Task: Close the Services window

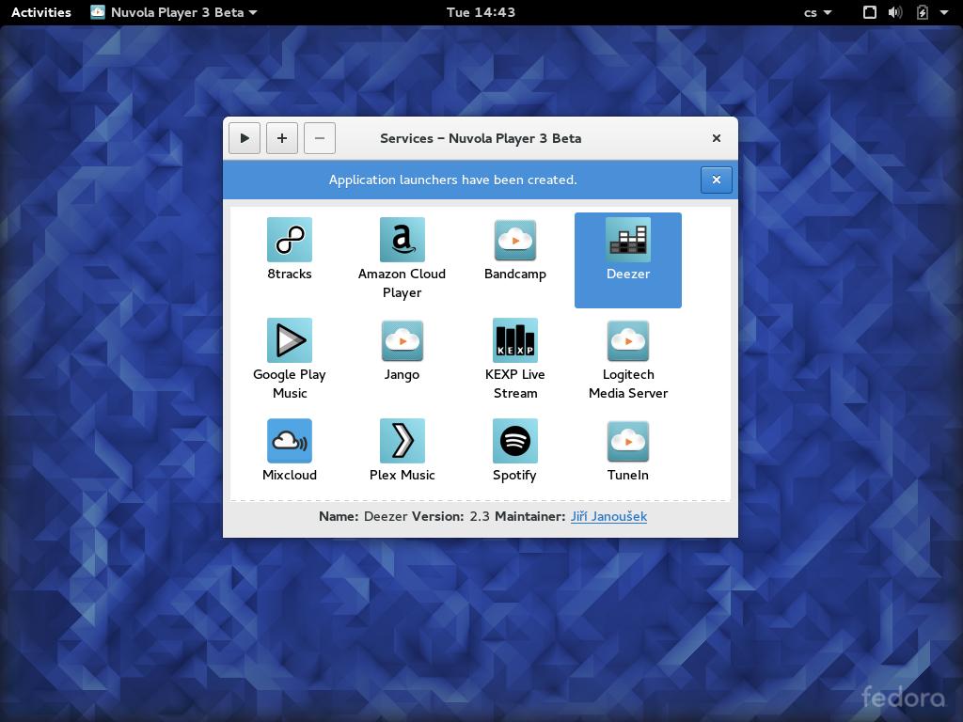Action: click(x=716, y=138)
